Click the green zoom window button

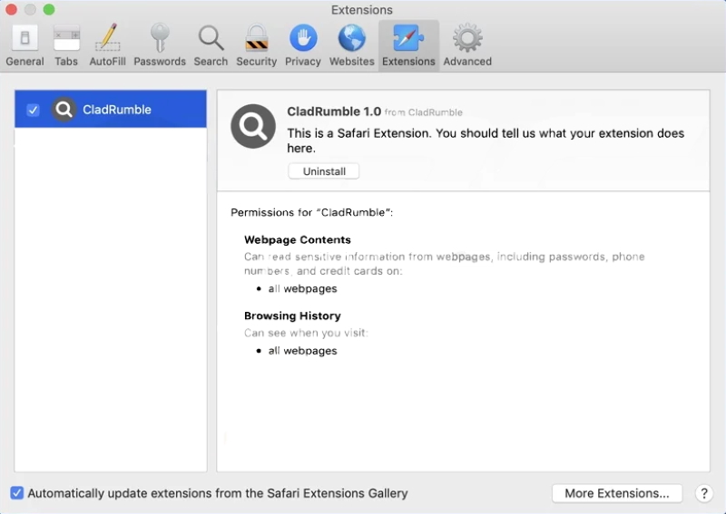click(x=49, y=10)
